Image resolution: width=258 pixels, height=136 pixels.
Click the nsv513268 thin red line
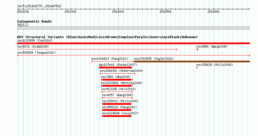coord(117,92)
